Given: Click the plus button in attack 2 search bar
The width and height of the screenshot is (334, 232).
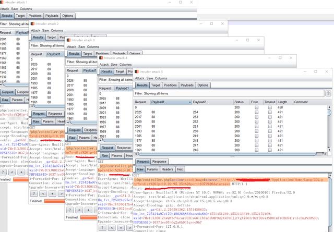Looking at the screenshot, I should click(52, 193).
